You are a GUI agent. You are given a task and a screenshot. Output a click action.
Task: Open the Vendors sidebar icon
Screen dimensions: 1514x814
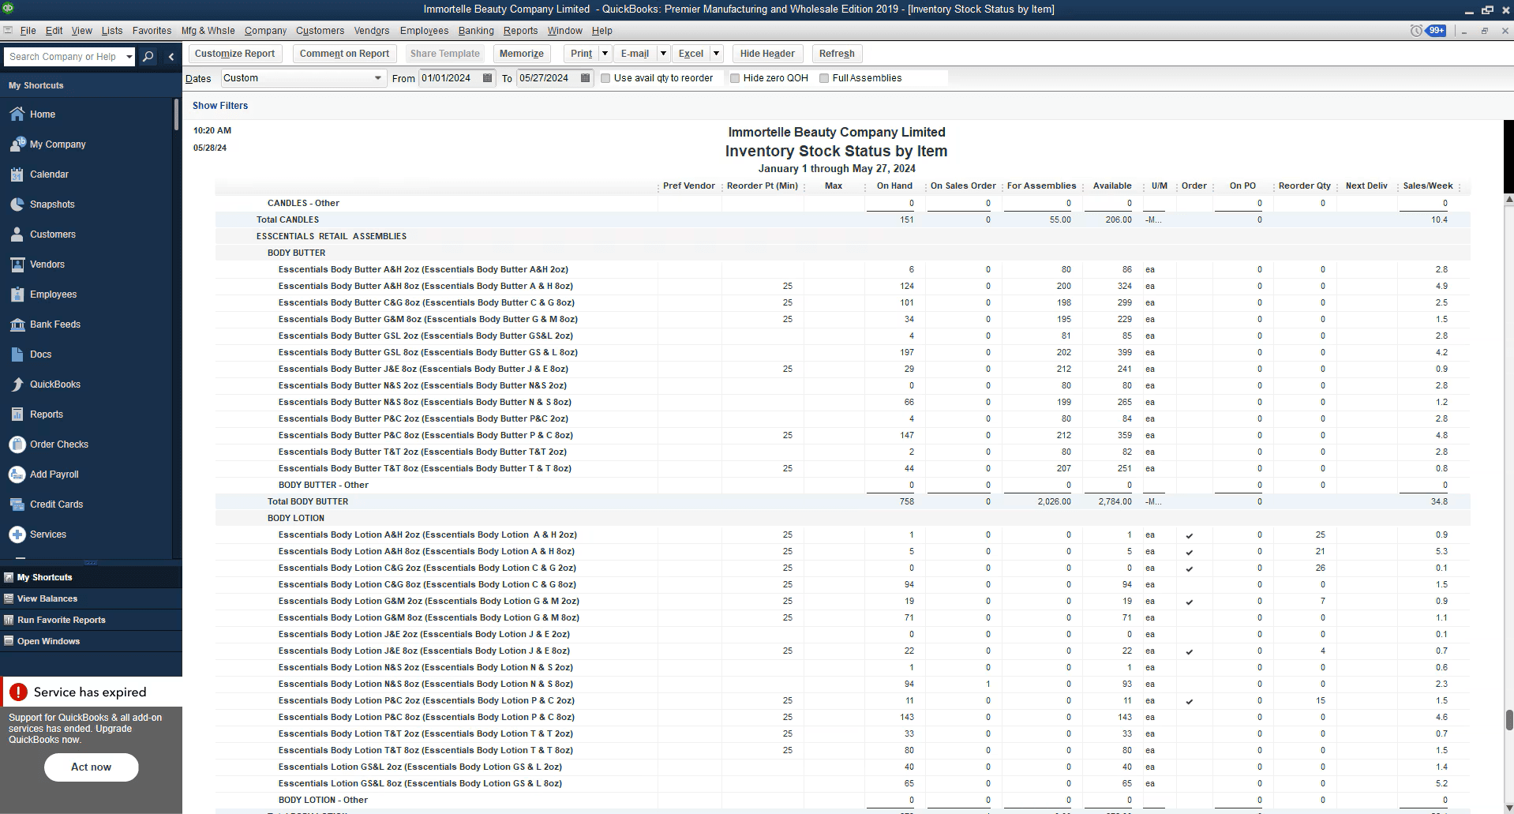pos(17,264)
